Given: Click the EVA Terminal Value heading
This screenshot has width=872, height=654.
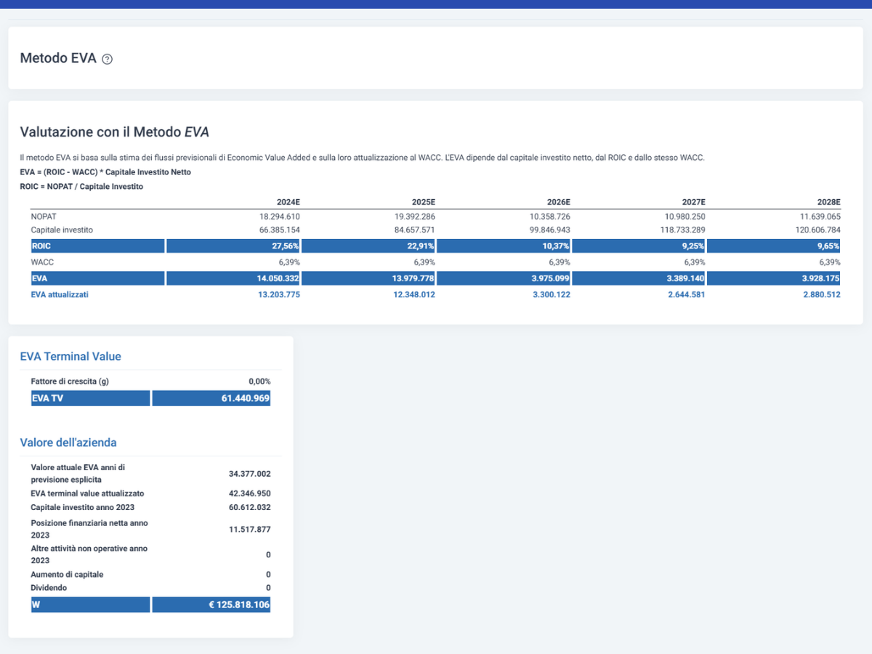Looking at the screenshot, I should pyautogui.click(x=70, y=357).
